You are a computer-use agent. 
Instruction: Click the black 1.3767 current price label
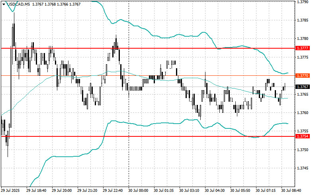click(x=303, y=87)
